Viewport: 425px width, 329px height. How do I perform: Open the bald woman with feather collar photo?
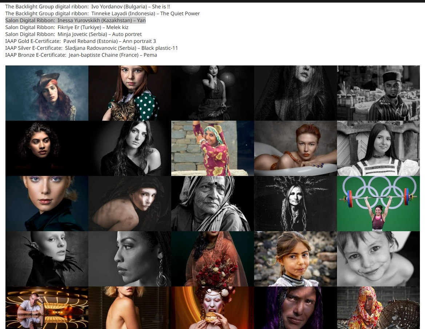[47, 259]
